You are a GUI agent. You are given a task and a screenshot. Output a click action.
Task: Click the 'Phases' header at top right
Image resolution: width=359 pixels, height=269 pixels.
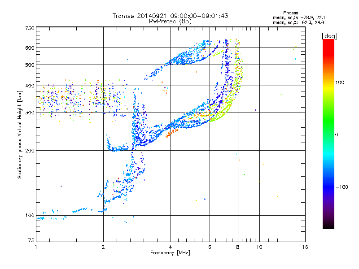point(290,13)
